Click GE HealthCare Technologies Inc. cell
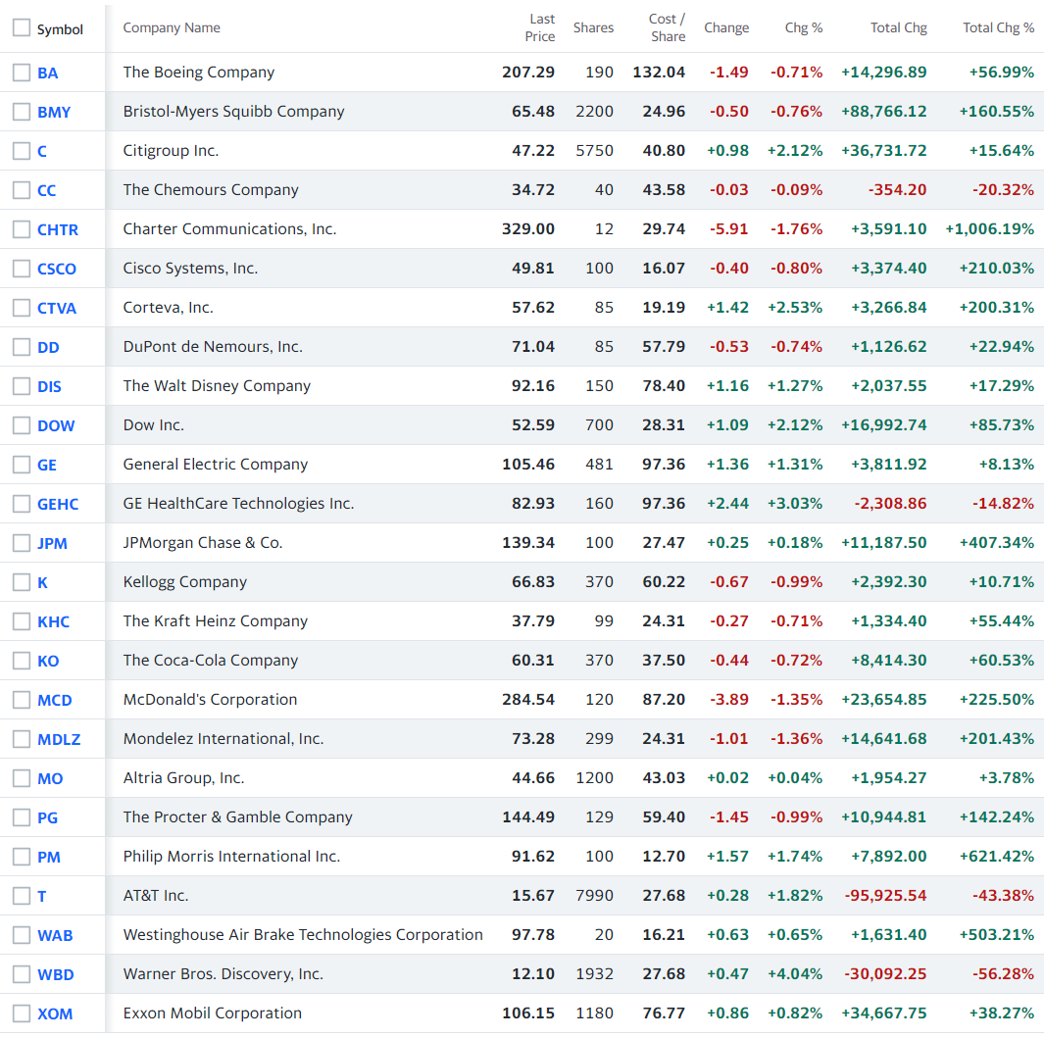The width and height of the screenshot is (1044, 1038). (x=238, y=504)
